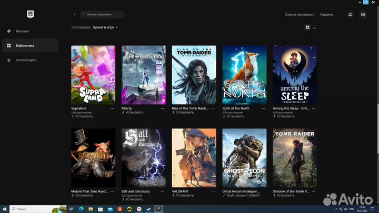Click Установить under Among the Sleep

point(284,116)
